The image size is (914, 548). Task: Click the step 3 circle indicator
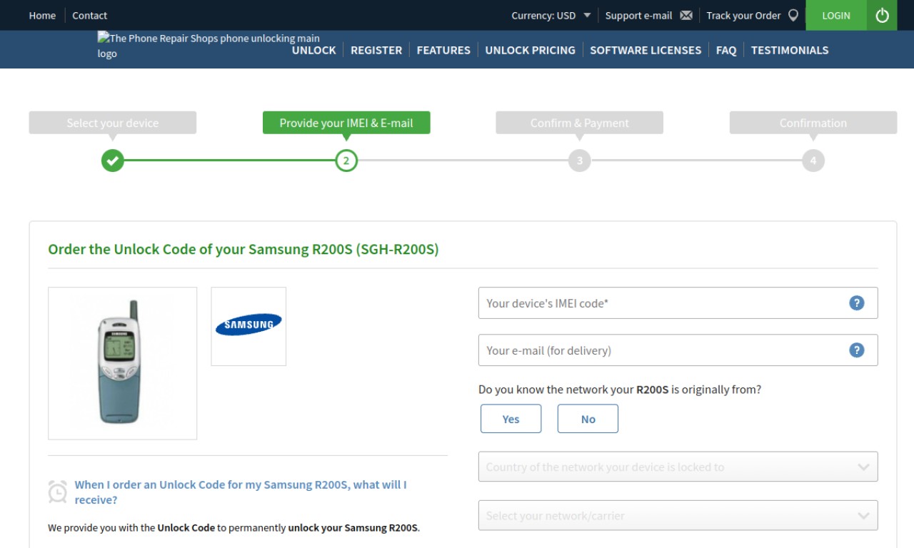[x=580, y=161]
